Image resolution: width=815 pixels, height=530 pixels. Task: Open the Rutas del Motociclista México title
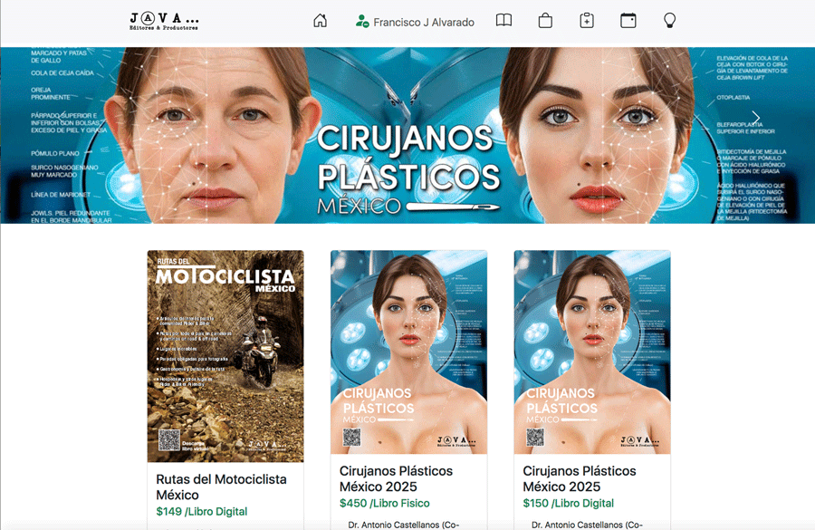pyautogui.click(x=221, y=487)
